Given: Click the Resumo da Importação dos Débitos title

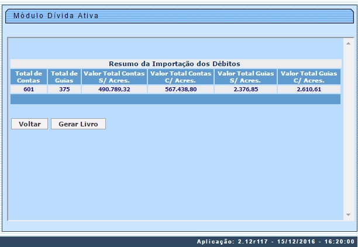Looking at the screenshot, I should pyautogui.click(x=175, y=63).
